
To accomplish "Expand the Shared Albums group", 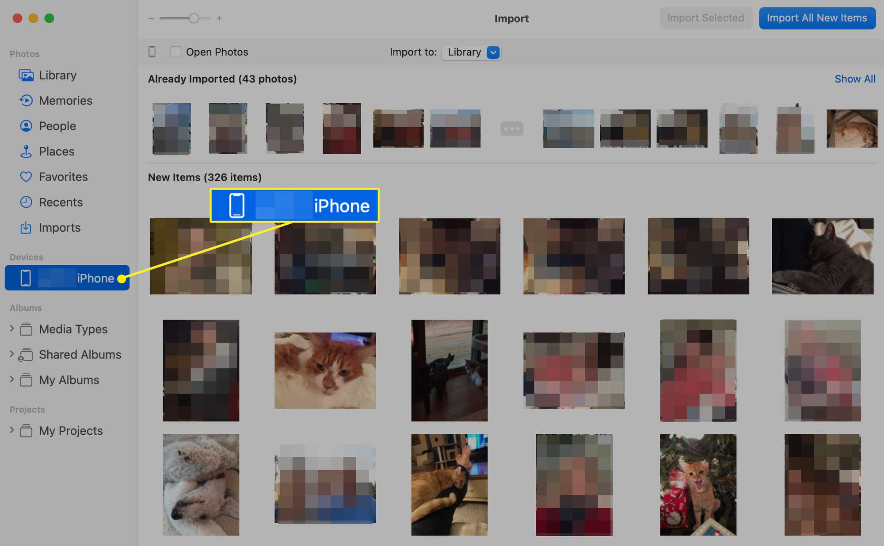I will [x=11, y=354].
